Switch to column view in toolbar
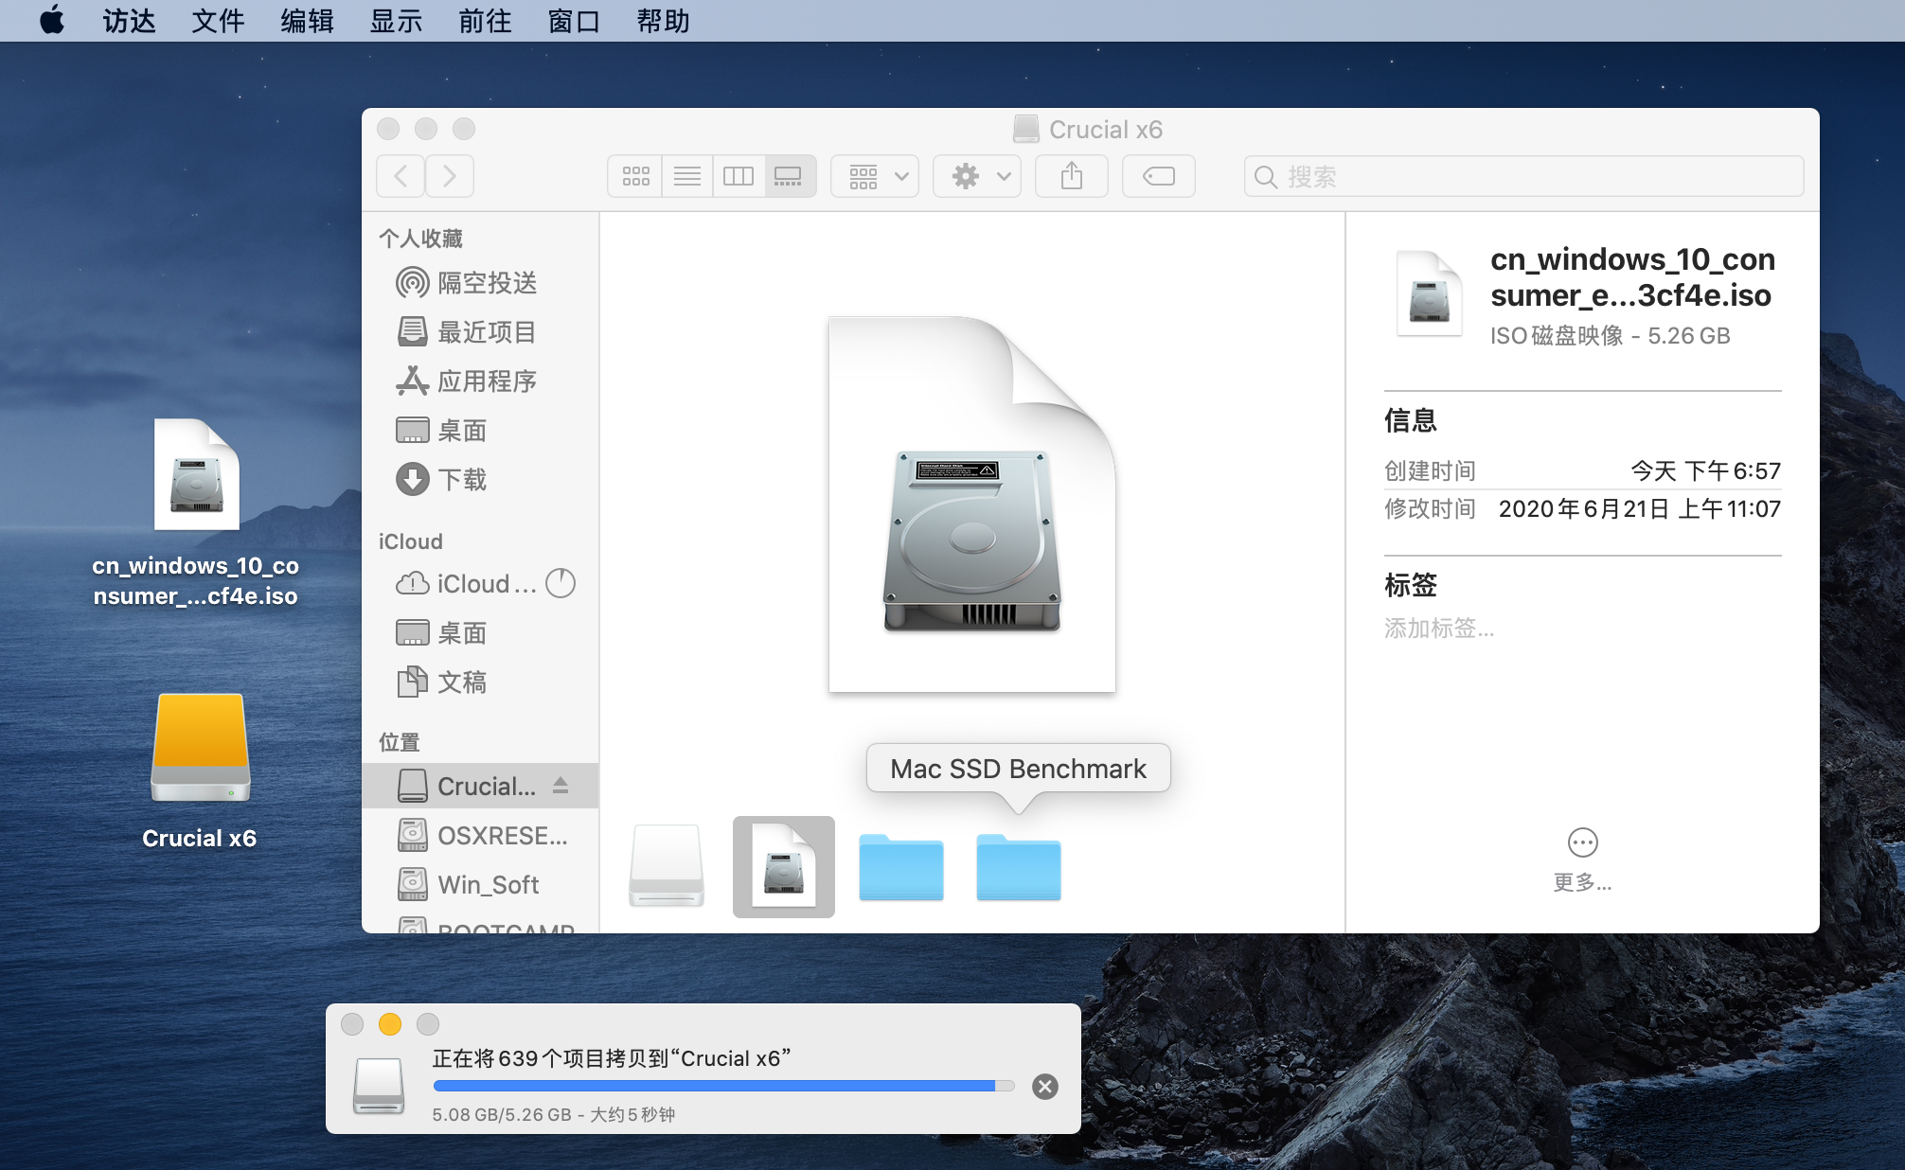The width and height of the screenshot is (1905, 1170). tap(738, 176)
